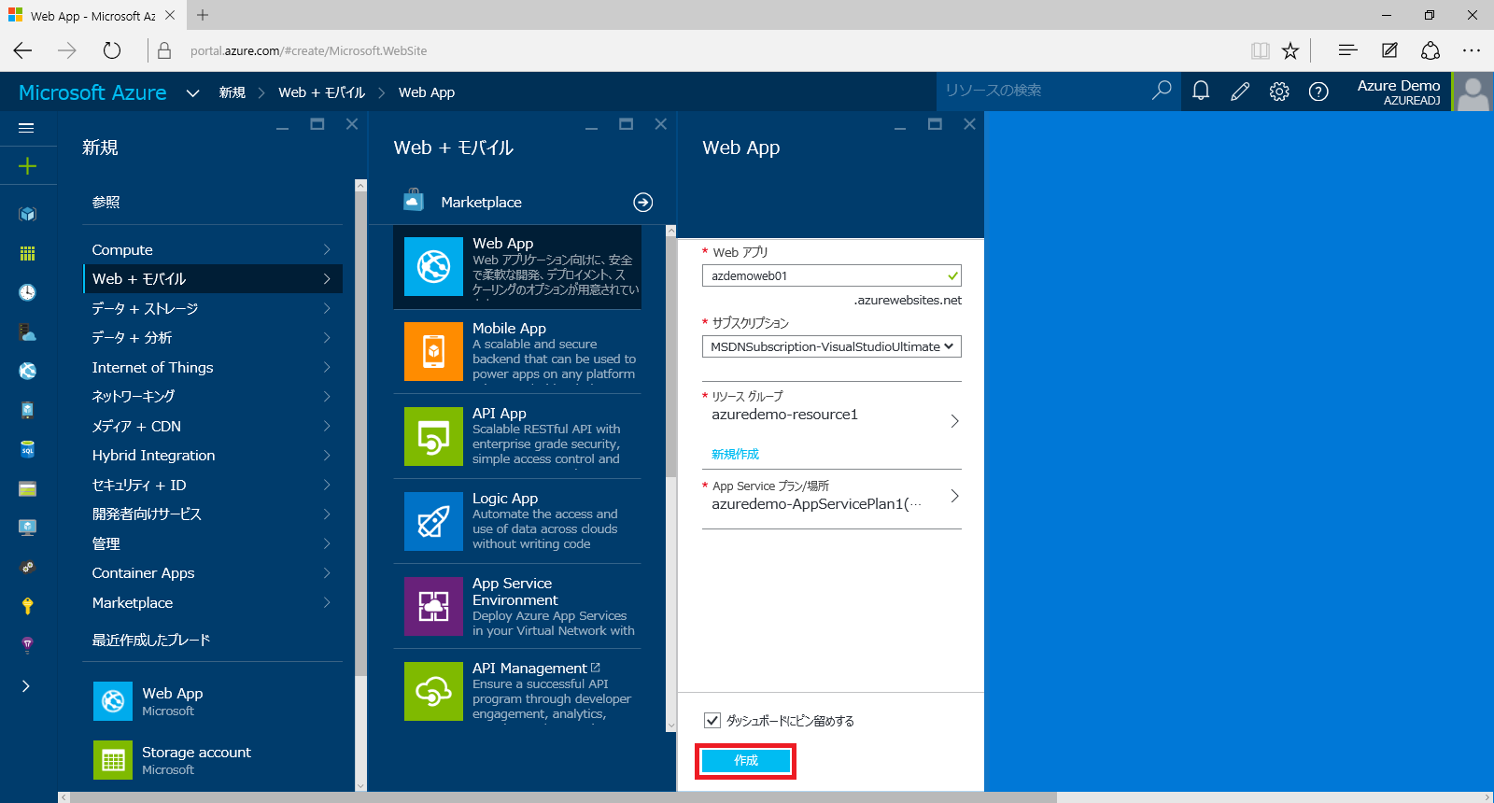Viewport: 1494px width, 803px height.
Task: Click the Mobile App orange tile icon
Action: (x=433, y=351)
